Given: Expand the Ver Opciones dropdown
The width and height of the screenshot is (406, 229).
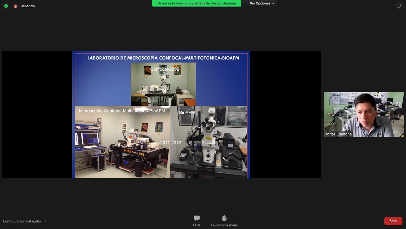Looking at the screenshot, I should [262, 3].
